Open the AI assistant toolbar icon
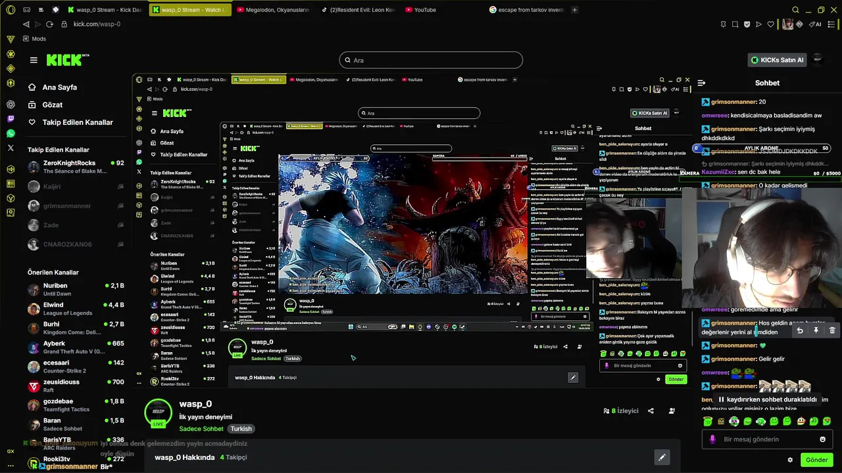842x473 pixels. (815, 24)
